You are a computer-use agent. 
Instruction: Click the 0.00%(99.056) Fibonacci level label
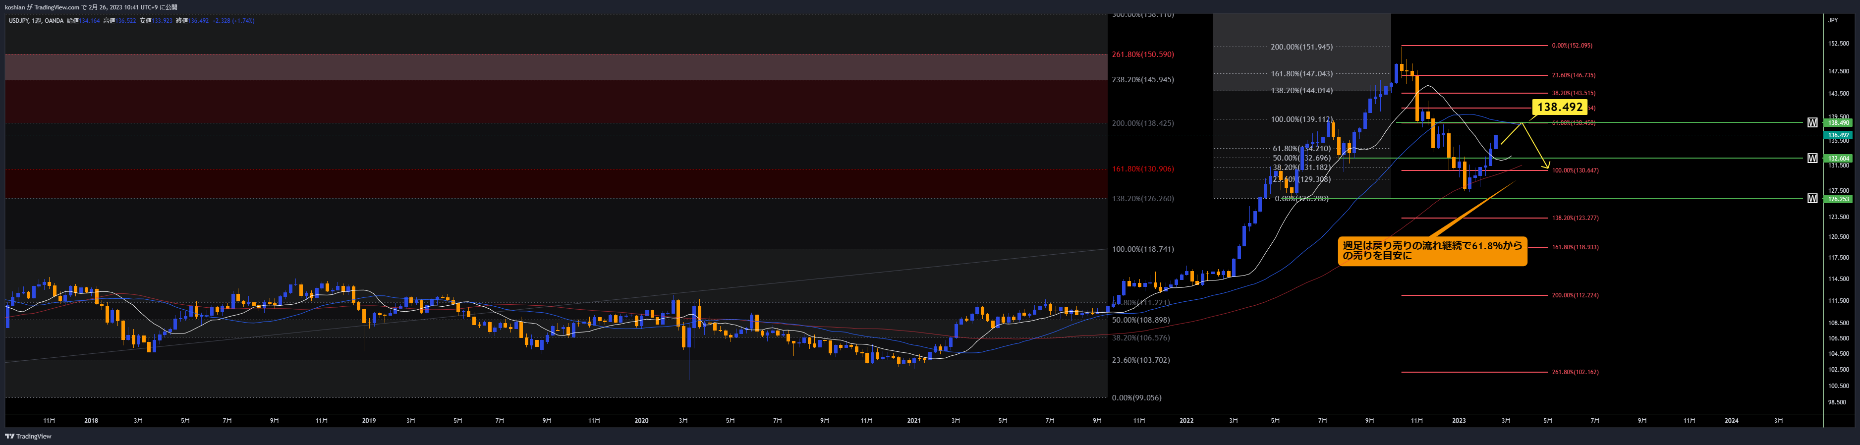click(1136, 398)
